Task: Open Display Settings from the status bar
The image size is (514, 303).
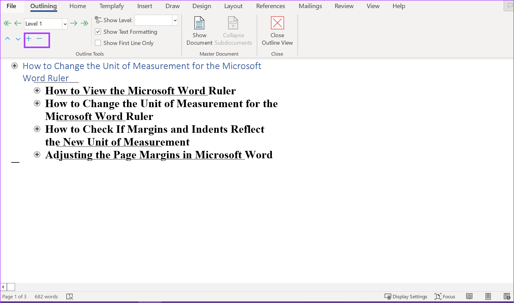Action: pos(406,296)
